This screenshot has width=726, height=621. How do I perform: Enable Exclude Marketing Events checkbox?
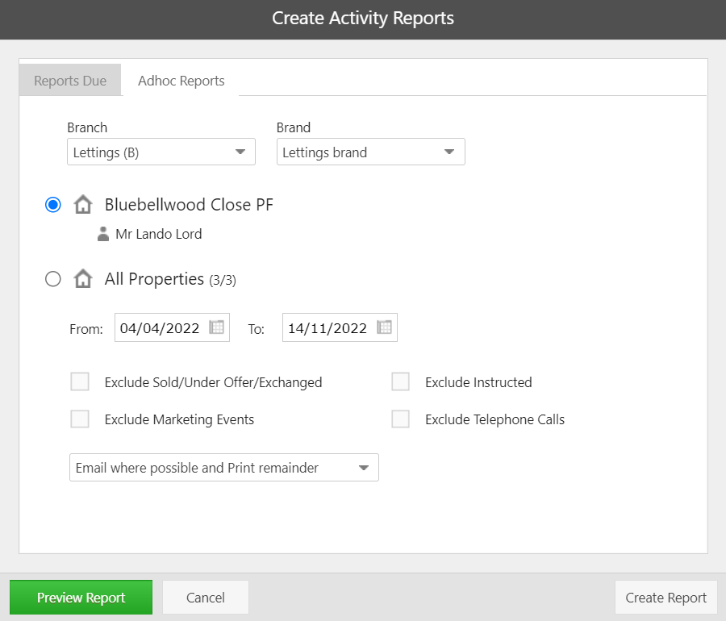(80, 419)
